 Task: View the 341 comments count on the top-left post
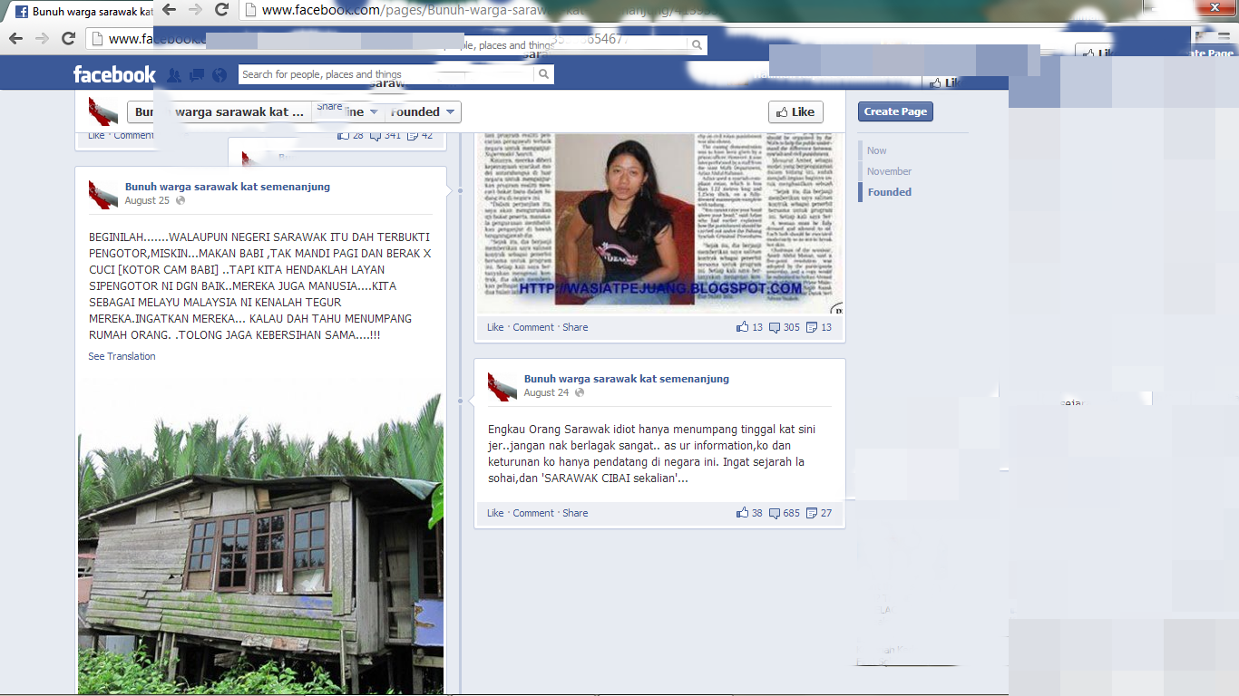[385, 135]
